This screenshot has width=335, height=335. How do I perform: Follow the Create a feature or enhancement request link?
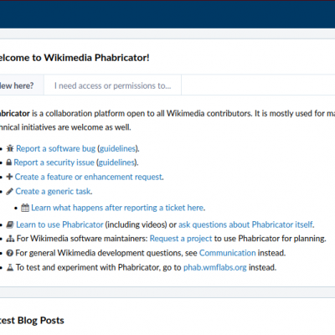click(89, 177)
